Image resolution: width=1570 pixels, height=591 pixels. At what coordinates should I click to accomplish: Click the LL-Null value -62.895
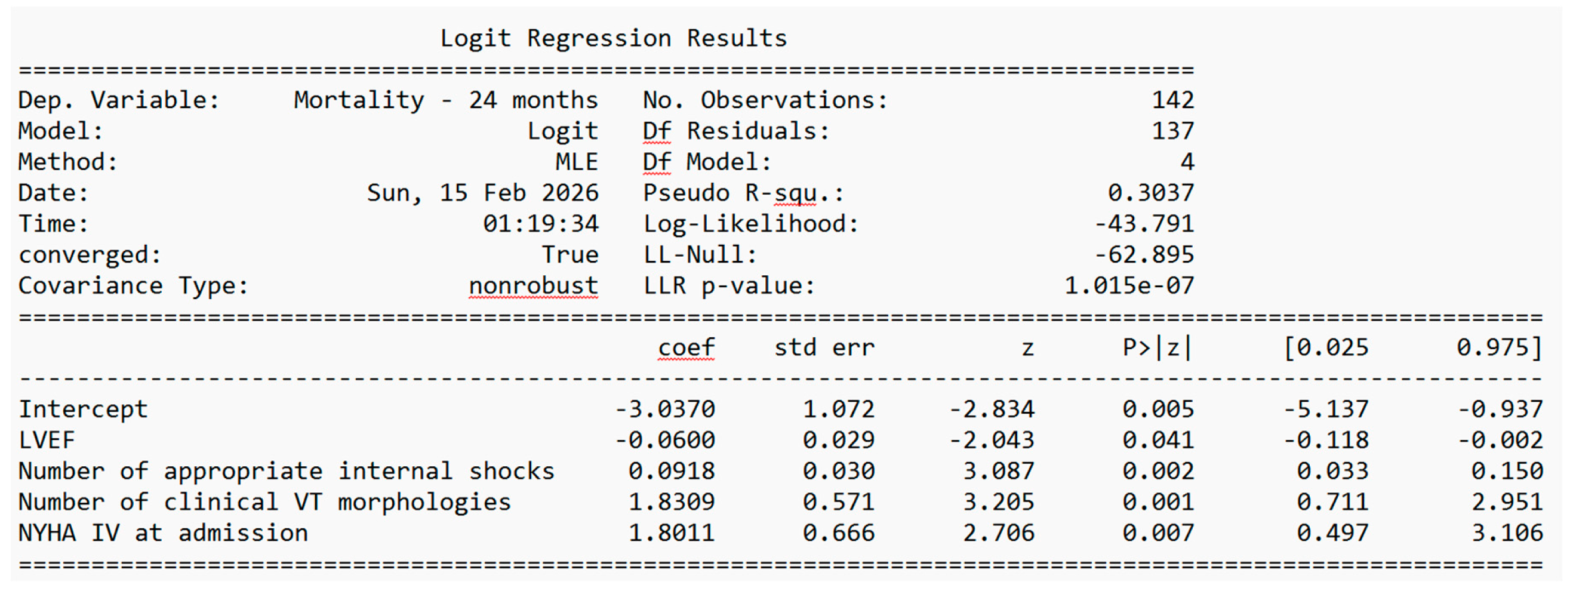(1144, 255)
